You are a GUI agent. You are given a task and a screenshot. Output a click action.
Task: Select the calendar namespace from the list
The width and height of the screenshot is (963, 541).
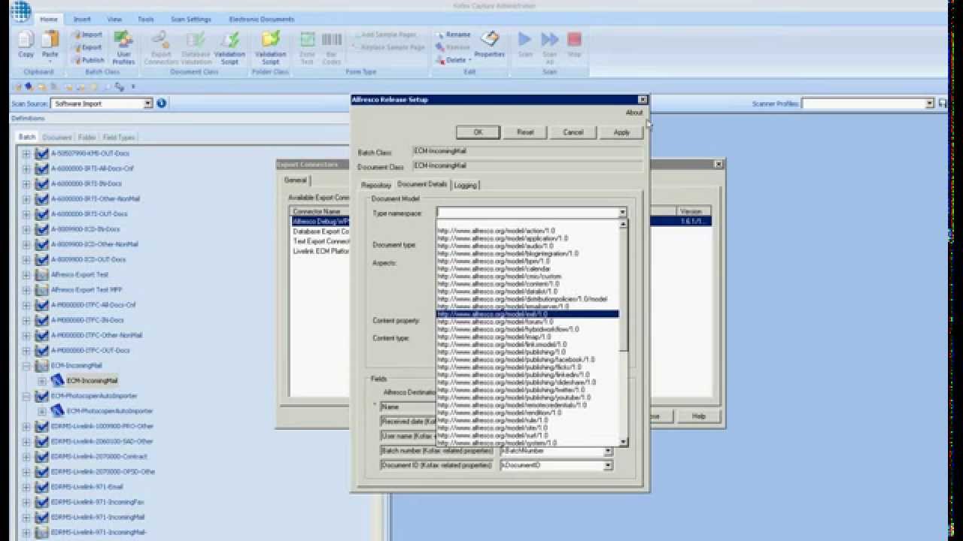pos(494,269)
